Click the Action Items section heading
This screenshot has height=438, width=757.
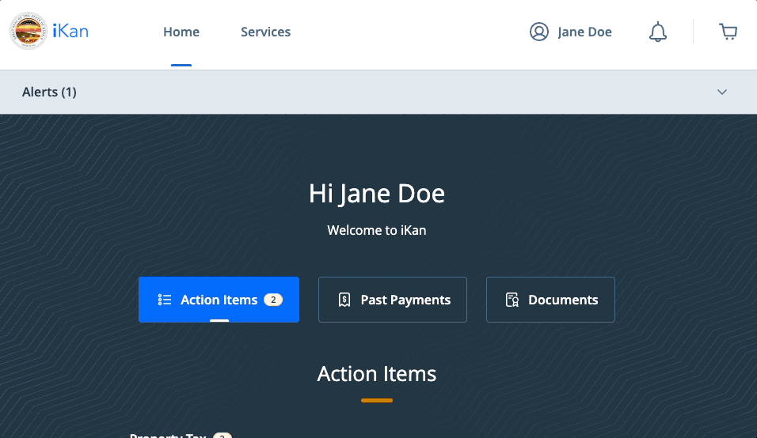tap(377, 373)
